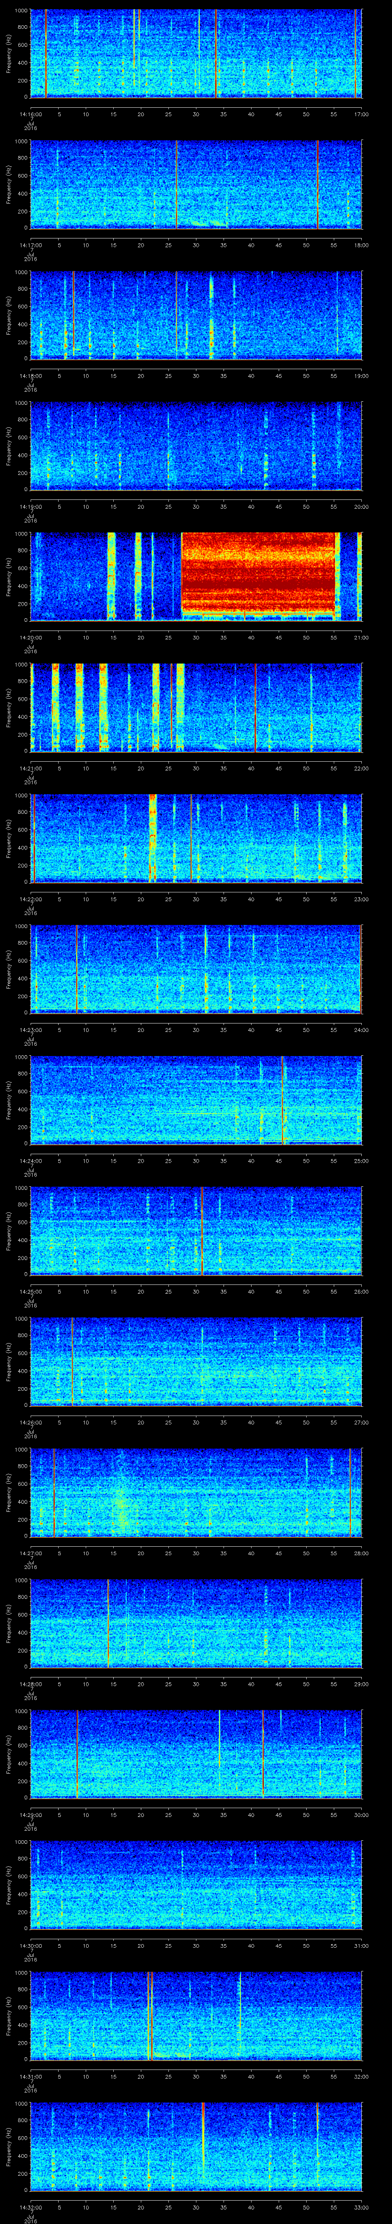Open the spectrogram panel starting at 14:31:00

[196, 2016]
